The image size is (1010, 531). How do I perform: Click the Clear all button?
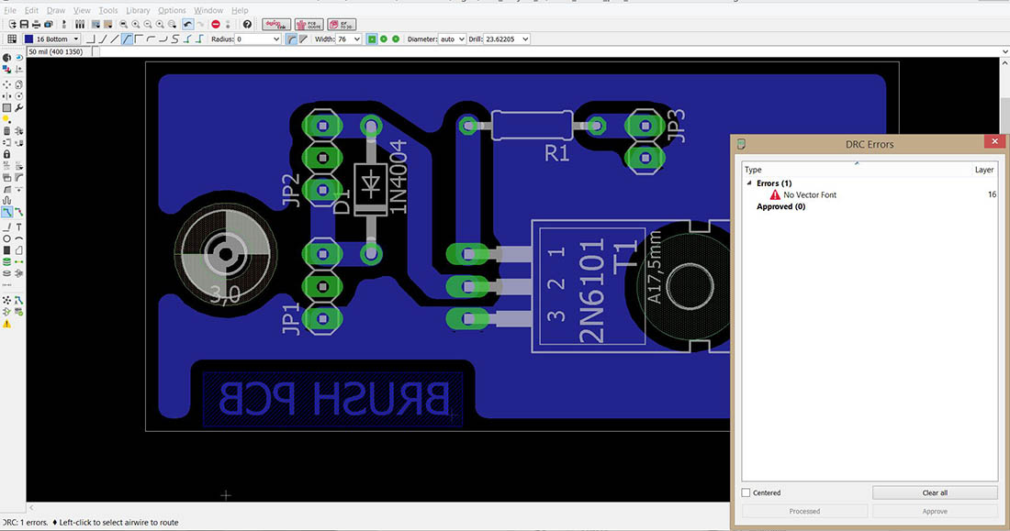(x=934, y=493)
